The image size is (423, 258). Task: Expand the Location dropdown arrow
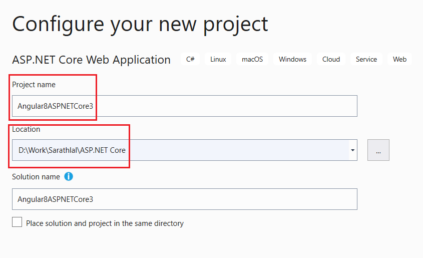pos(352,150)
